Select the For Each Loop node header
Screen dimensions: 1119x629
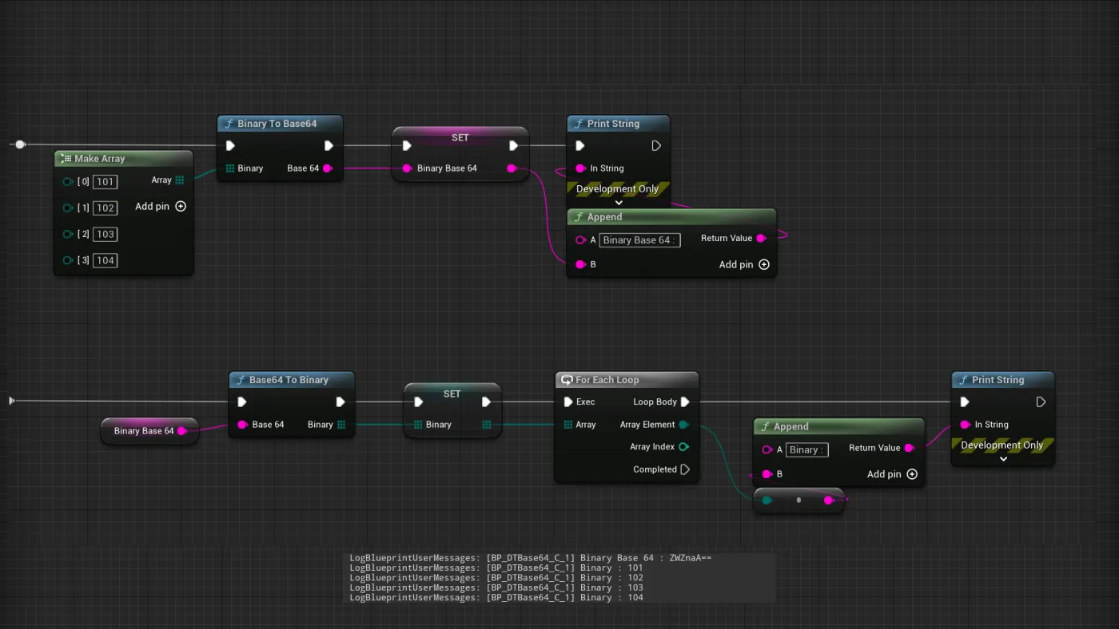(626, 380)
